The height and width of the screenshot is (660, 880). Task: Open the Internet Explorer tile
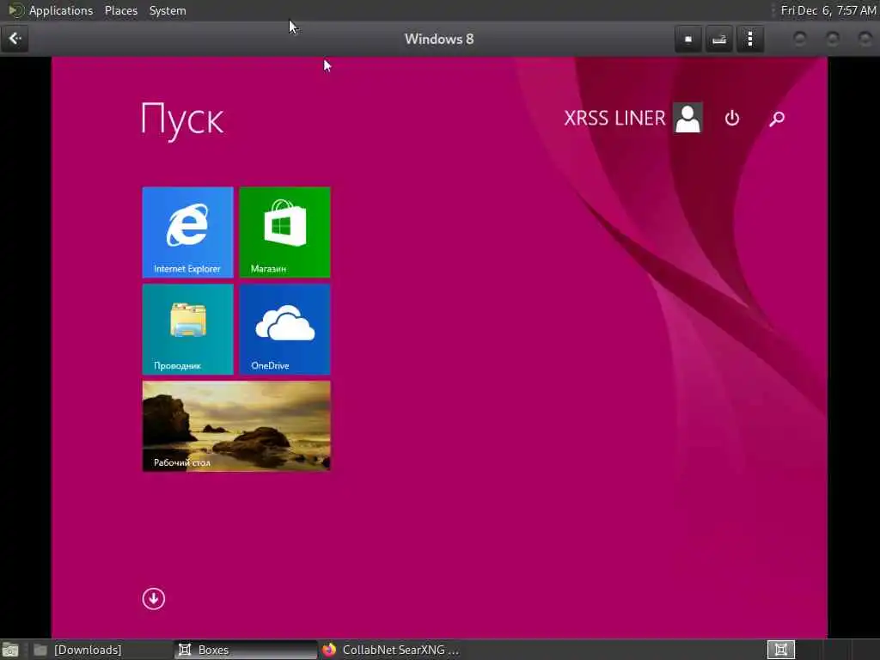tap(187, 232)
